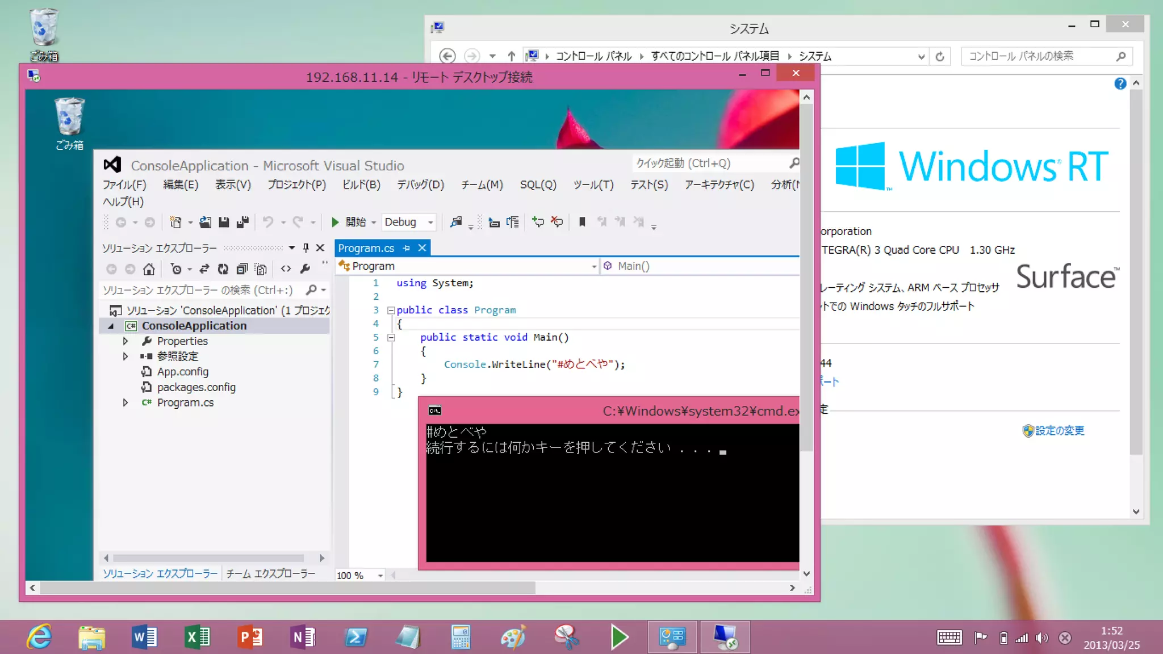Toggle the pin on the Program.cs tab
The width and height of the screenshot is (1163, 654).
(x=406, y=248)
